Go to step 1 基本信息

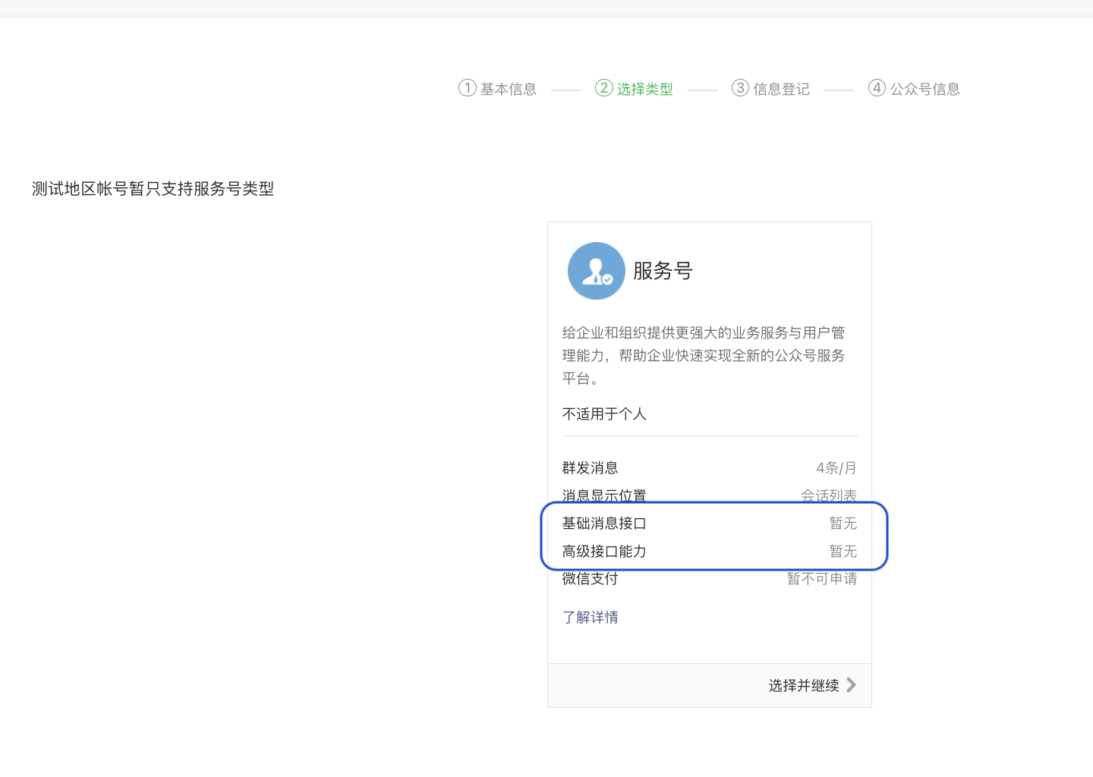pyautogui.click(x=498, y=89)
